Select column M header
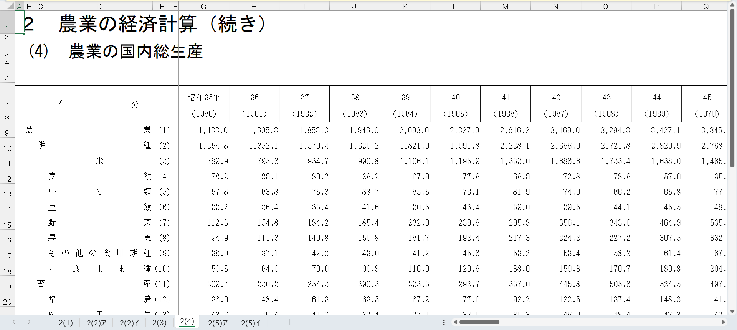Screen dimensions: 737x330 coord(505,7)
